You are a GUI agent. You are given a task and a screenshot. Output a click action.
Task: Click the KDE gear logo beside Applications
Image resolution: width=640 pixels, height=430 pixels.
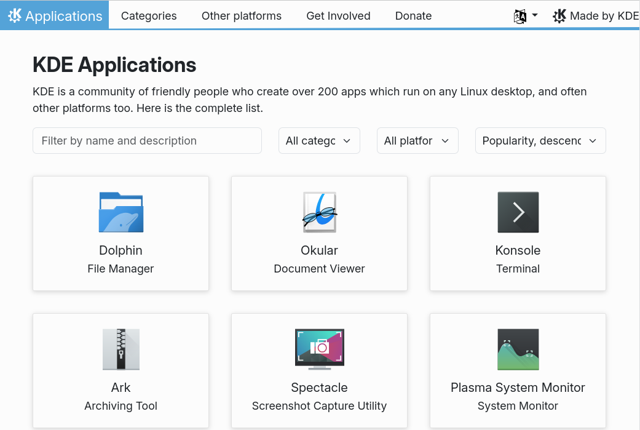(15, 16)
